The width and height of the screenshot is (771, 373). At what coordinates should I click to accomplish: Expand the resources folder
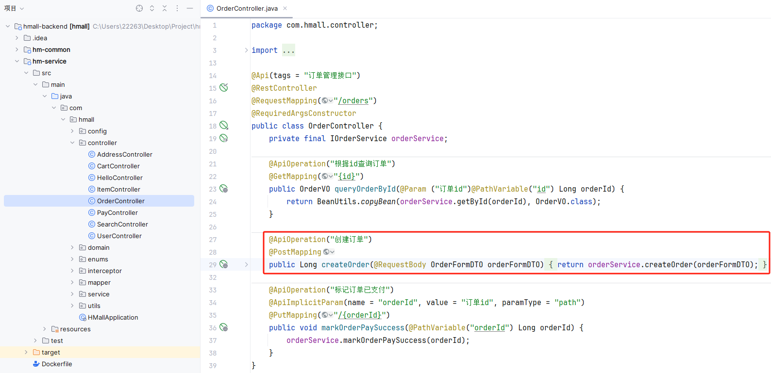click(x=45, y=329)
